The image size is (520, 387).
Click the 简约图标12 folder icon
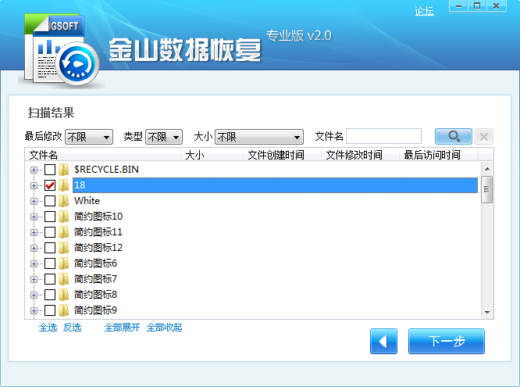click(64, 248)
